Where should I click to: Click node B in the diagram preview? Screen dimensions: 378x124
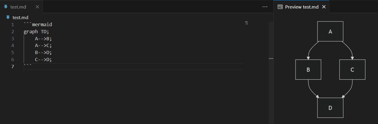pos(308,70)
